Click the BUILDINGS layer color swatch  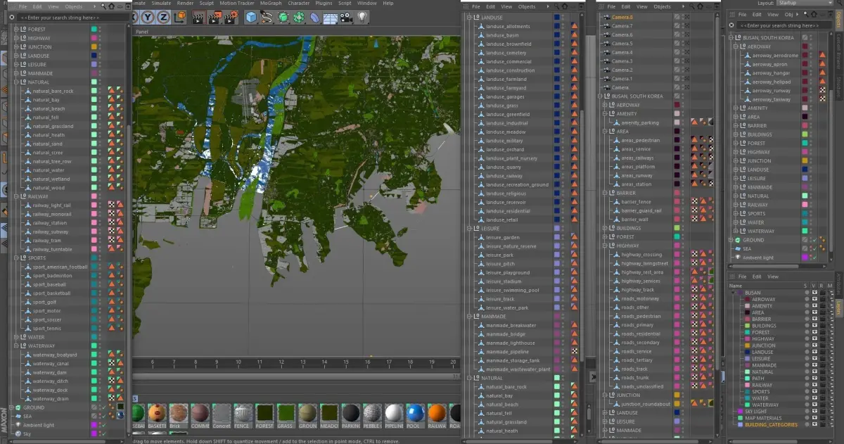point(747,326)
